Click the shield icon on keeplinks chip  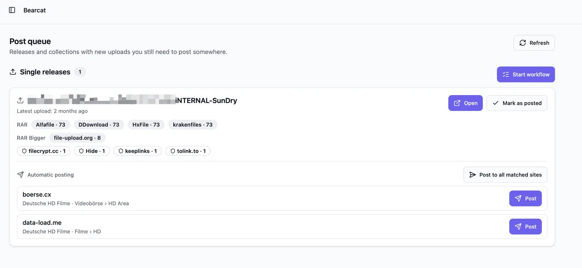121,151
